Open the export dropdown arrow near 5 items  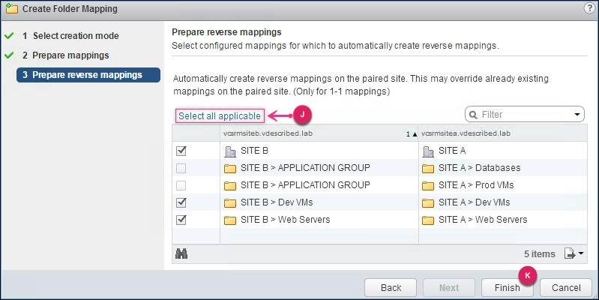[581, 253]
